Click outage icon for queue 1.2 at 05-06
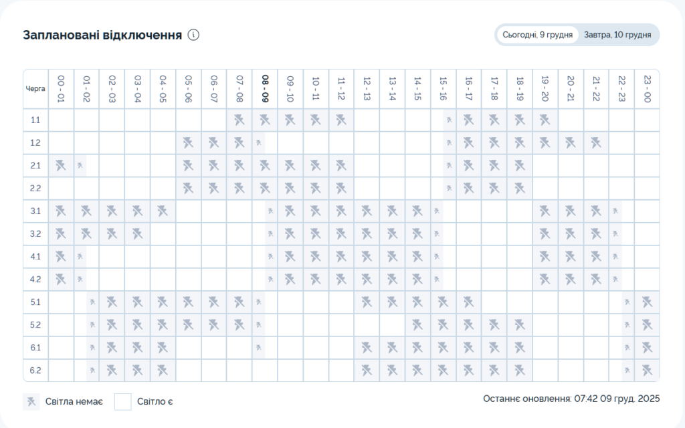 (x=188, y=142)
